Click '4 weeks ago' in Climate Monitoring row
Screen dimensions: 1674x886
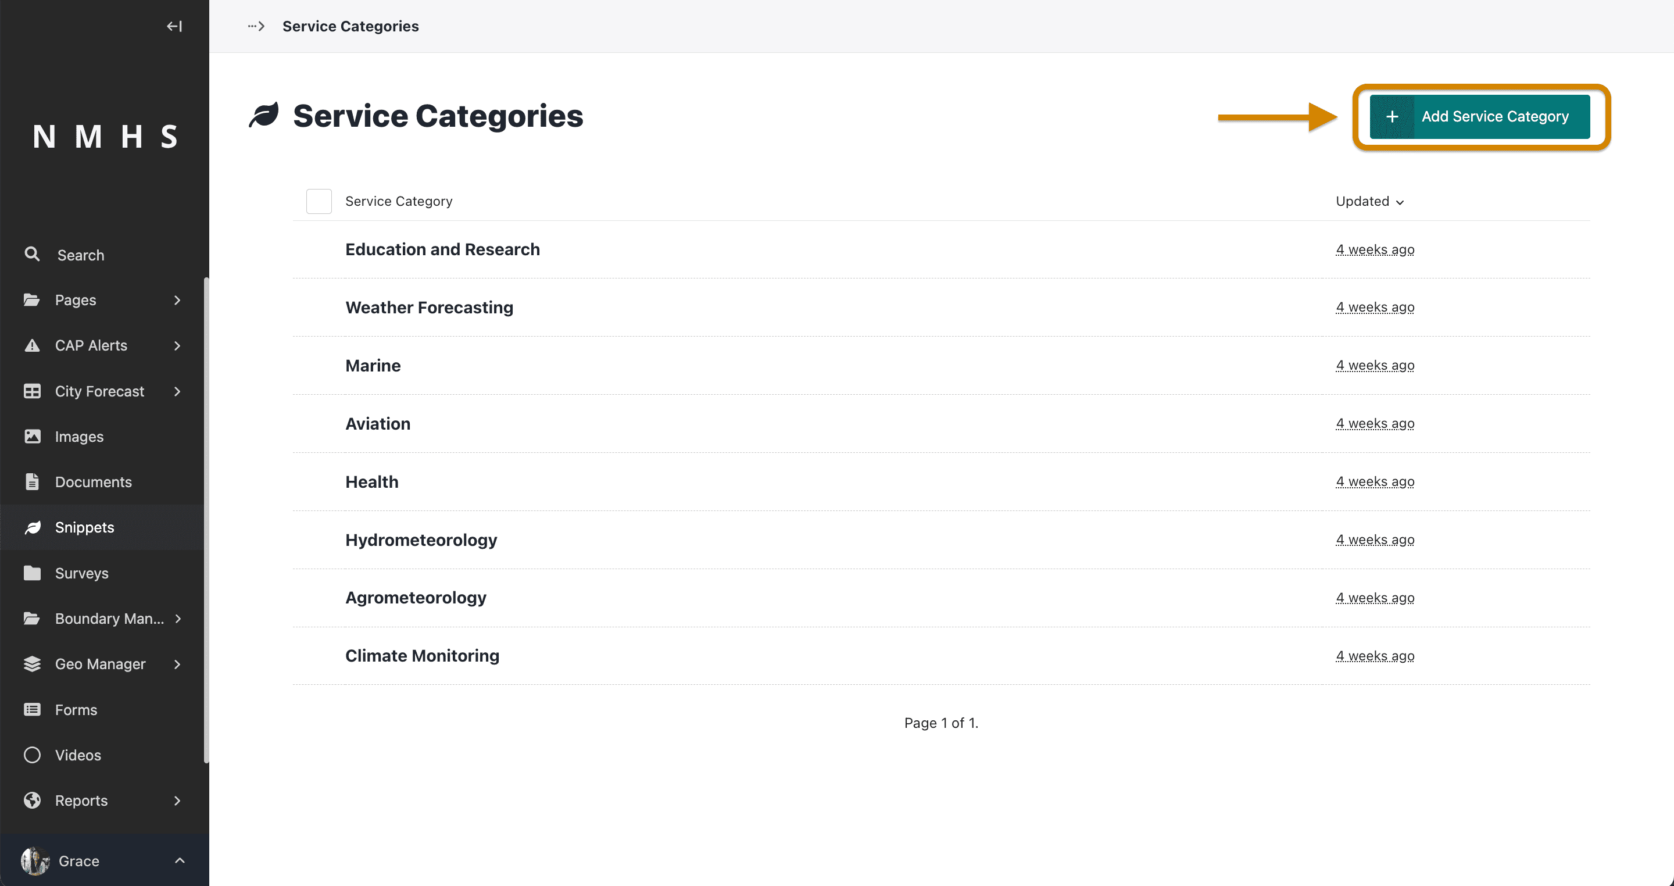1375,655
